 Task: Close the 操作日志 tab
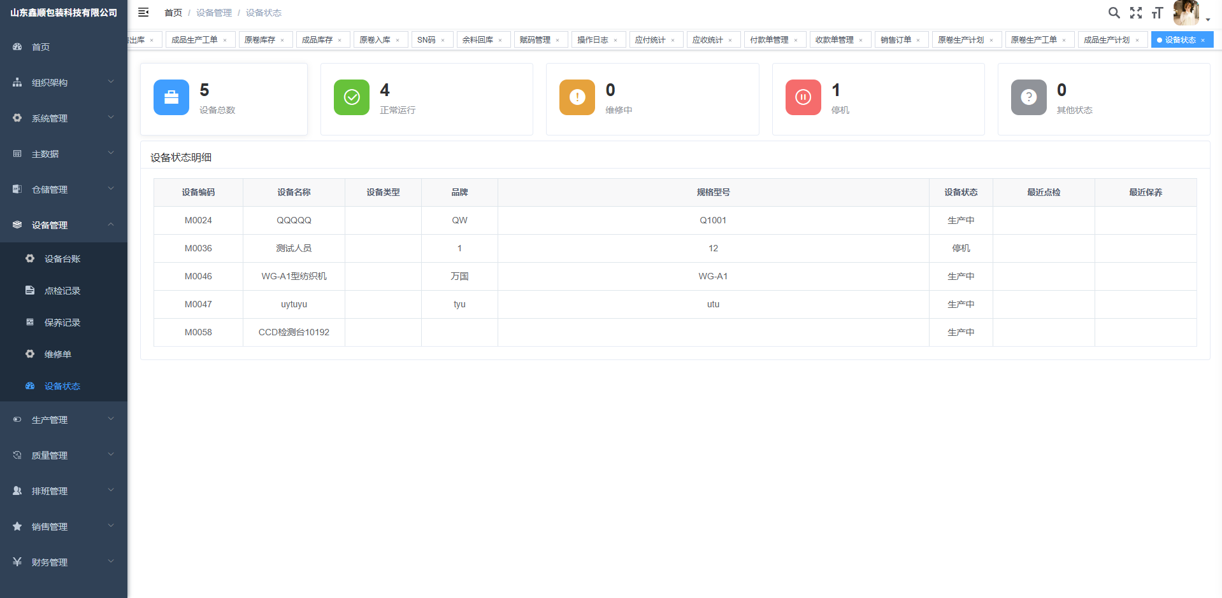(x=615, y=41)
